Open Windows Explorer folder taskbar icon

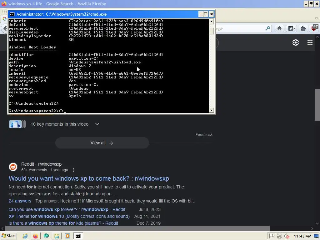57,236
